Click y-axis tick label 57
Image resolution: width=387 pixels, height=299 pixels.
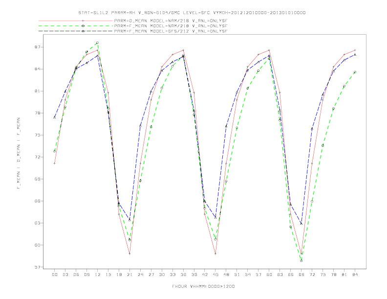click(38, 267)
